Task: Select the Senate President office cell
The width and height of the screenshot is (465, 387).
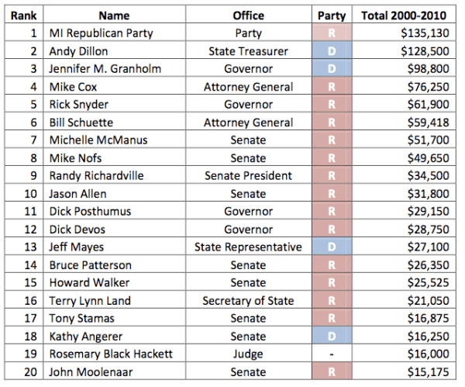Action: point(249,176)
